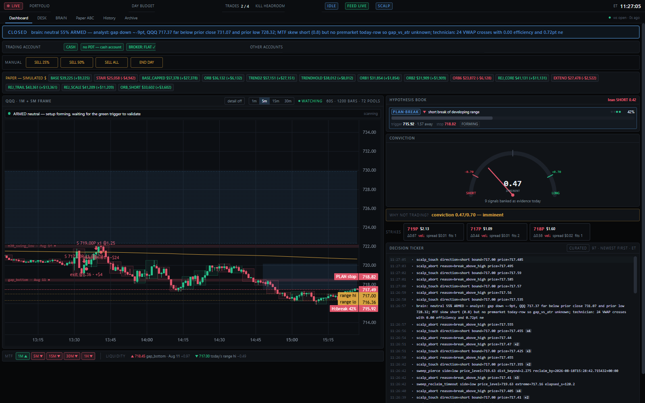Viewport: 645px width, 403px height.
Task: Select the REJ_SCALE $41,209 strategy chip
Action: tap(89, 87)
